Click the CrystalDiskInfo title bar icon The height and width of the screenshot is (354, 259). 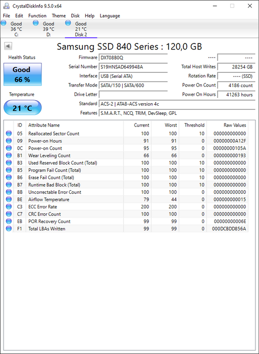(x=7, y=6)
